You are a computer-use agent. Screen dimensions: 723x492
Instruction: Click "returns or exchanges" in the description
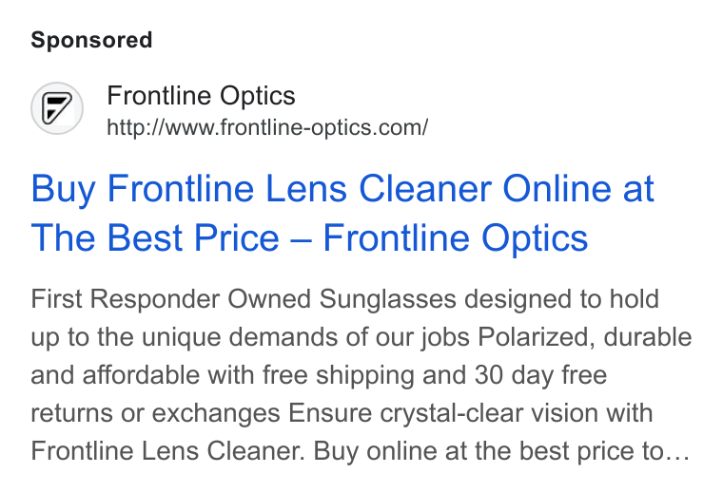click(x=155, y=413)
